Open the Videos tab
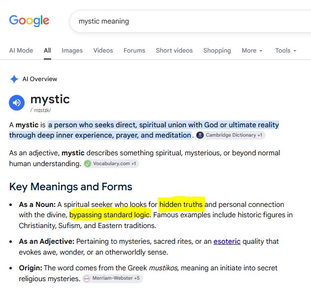This screenshot has width=311, height=290. 103,51
